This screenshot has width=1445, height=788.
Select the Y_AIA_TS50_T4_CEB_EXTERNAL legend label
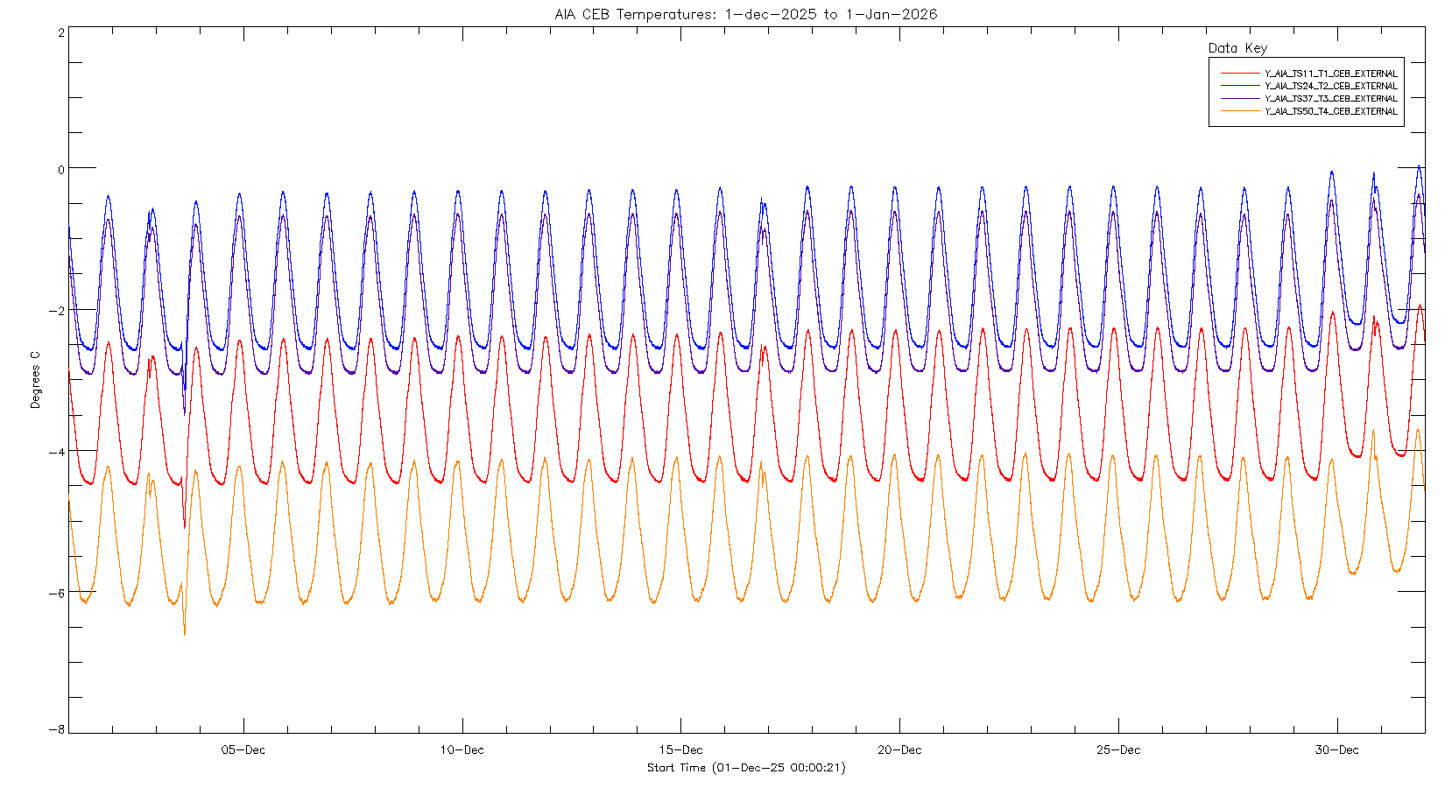pos(1330,111)
